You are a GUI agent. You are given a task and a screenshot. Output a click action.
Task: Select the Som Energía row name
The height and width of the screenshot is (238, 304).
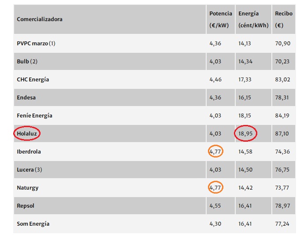[x=33, y=224]
